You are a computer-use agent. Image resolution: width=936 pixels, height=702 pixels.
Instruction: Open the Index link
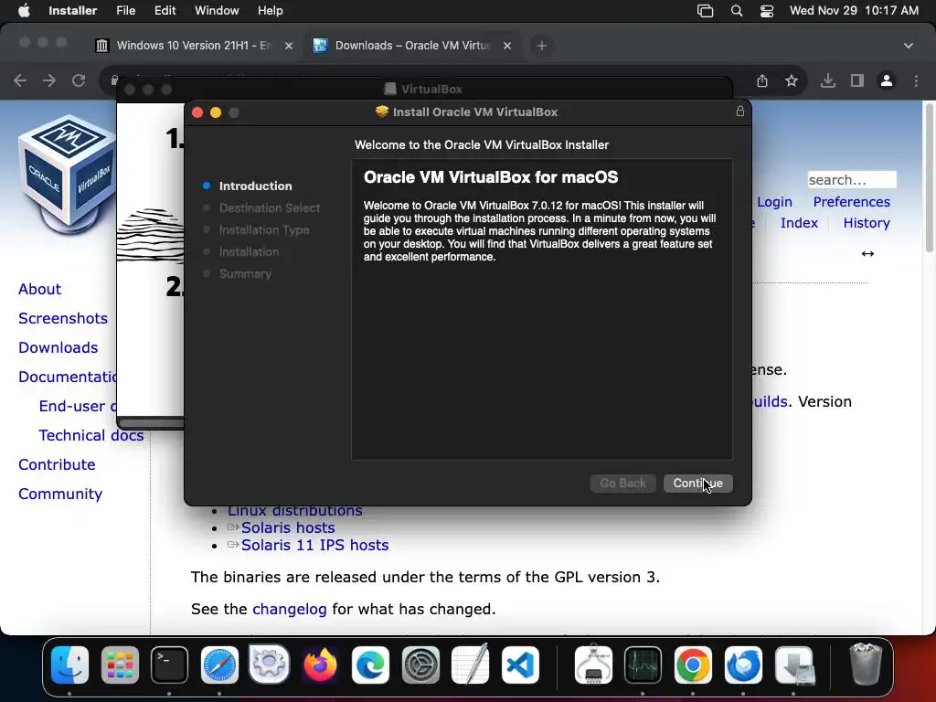[799, 223]
